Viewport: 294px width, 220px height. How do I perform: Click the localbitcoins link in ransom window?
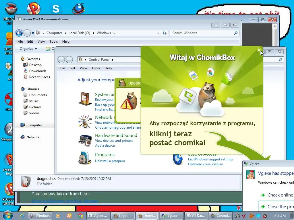click(65, 201)
